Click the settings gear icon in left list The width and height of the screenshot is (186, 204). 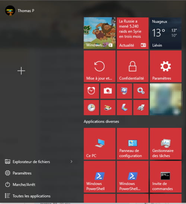tap(7, 173)
